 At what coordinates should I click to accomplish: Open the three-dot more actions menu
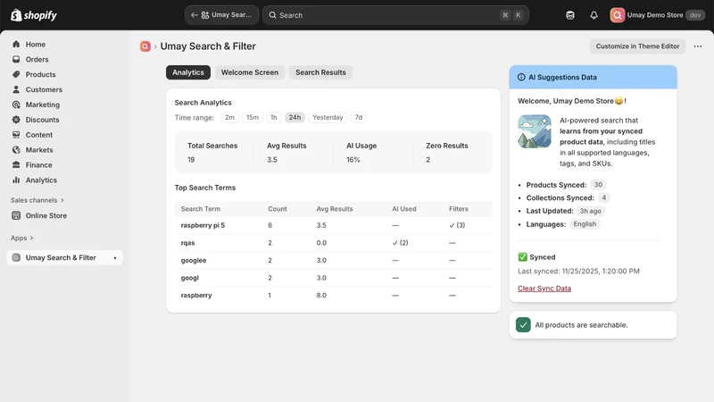(698, 46)
